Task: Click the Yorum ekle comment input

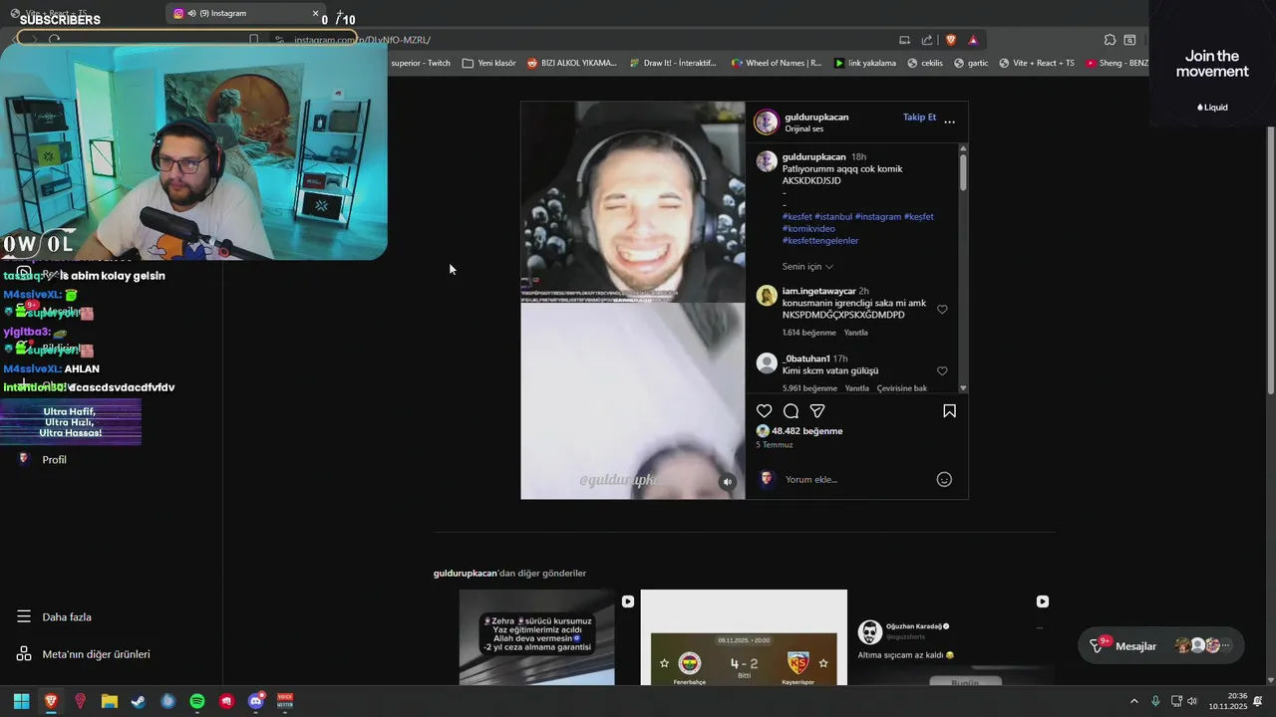Action: pos(857,479)
